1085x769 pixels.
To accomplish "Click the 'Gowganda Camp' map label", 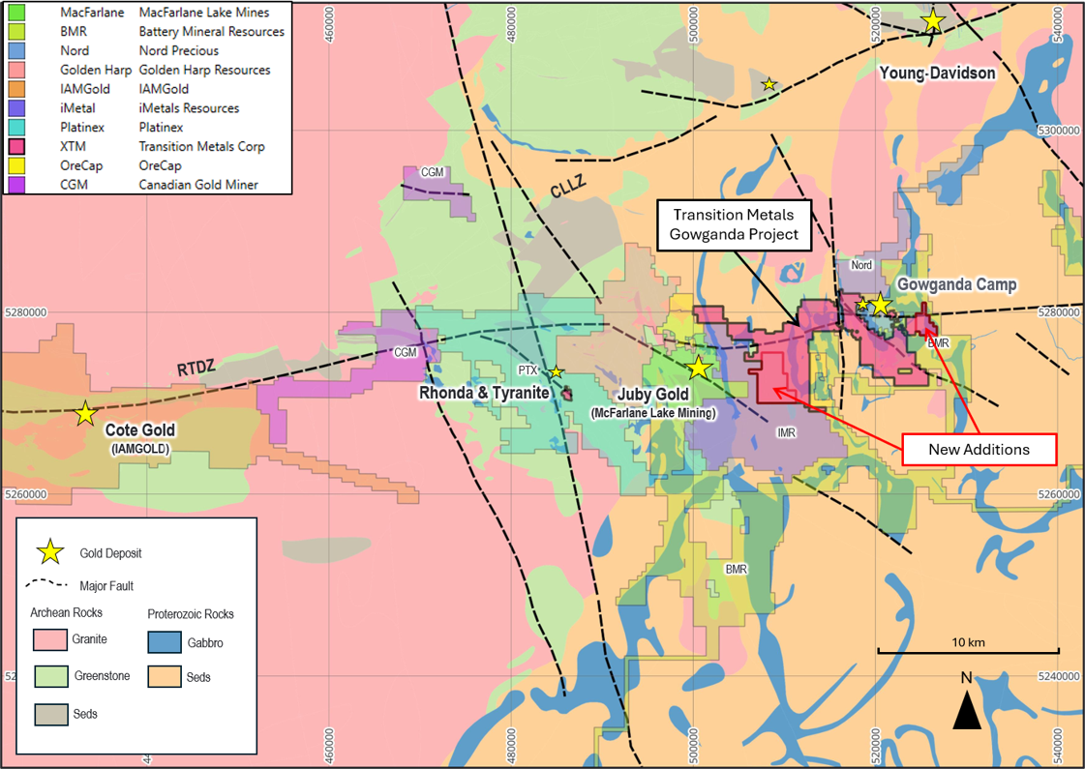I will point(957,284).
